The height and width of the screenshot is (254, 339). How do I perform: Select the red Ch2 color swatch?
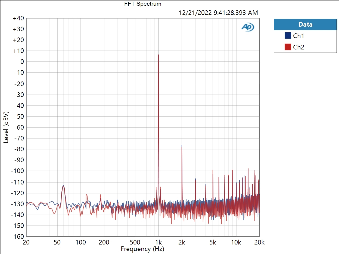pos(288,47)
